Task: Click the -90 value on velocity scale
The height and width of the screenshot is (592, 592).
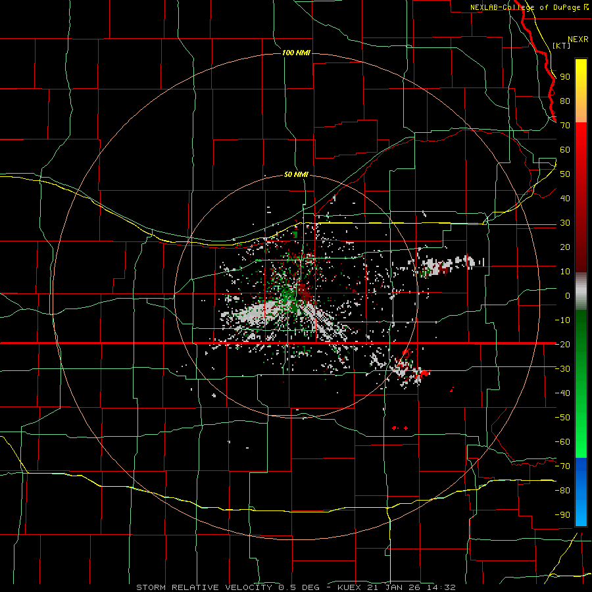Action: click(562, 514)
